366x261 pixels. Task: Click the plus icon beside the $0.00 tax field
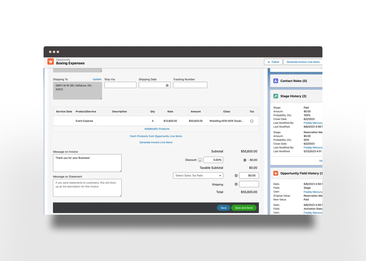pyautogui.click(x=236, y=176)
